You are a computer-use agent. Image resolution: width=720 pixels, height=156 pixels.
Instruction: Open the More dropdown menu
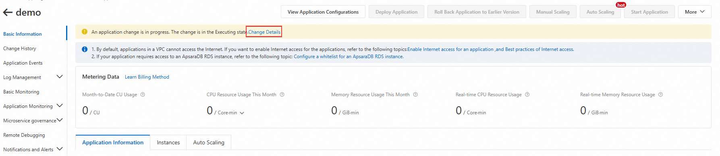(695, 12)
